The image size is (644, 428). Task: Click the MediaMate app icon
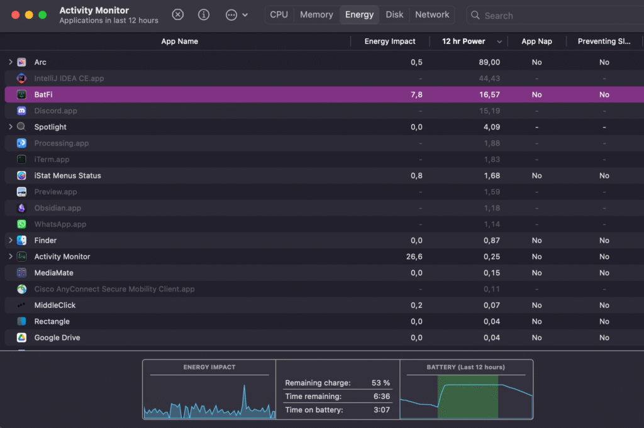click(21, 273)
